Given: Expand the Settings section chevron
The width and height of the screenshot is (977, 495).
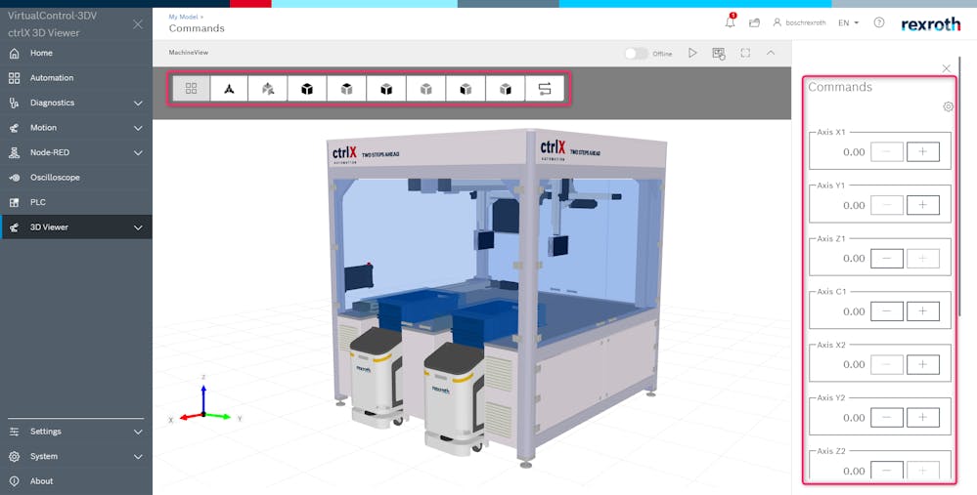Looking at the screenshot, I should (x=138, y=432).
